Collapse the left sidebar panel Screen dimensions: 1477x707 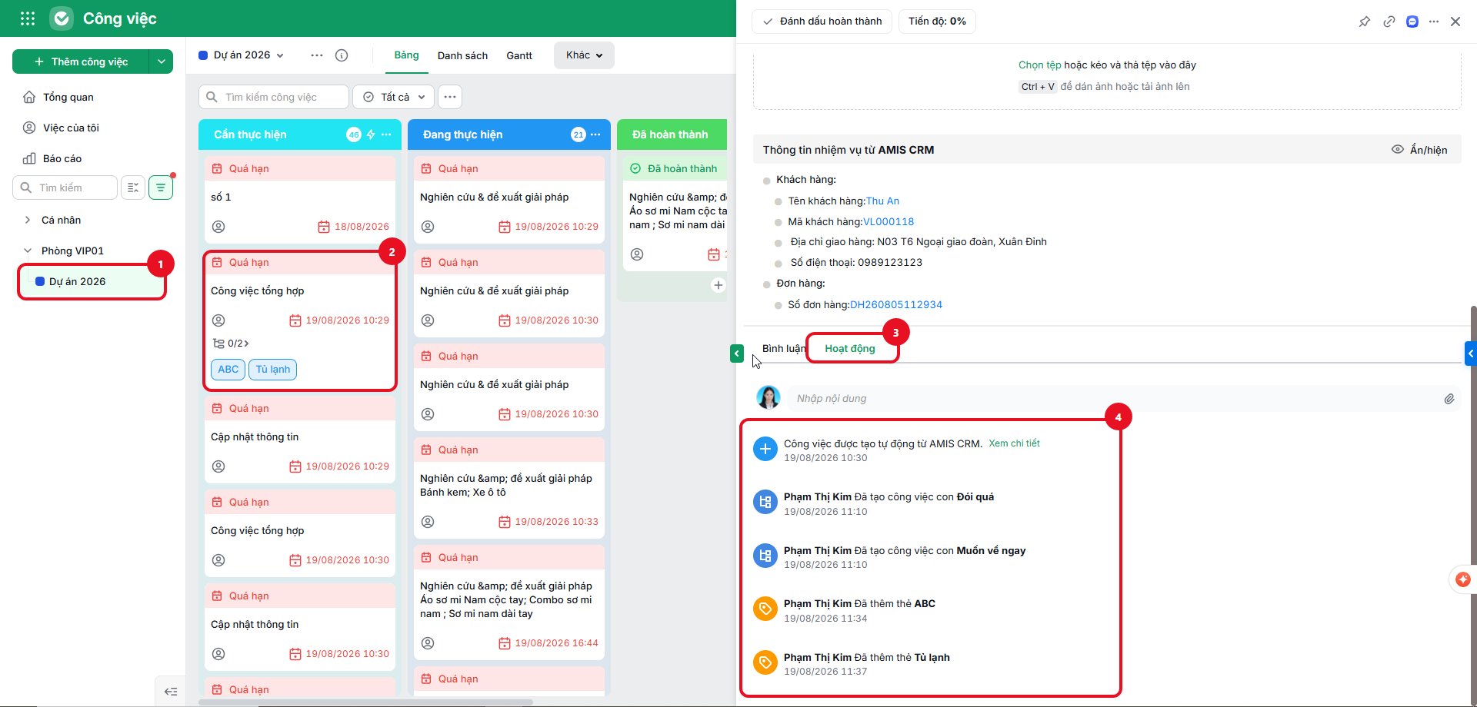tap(171, 692)
